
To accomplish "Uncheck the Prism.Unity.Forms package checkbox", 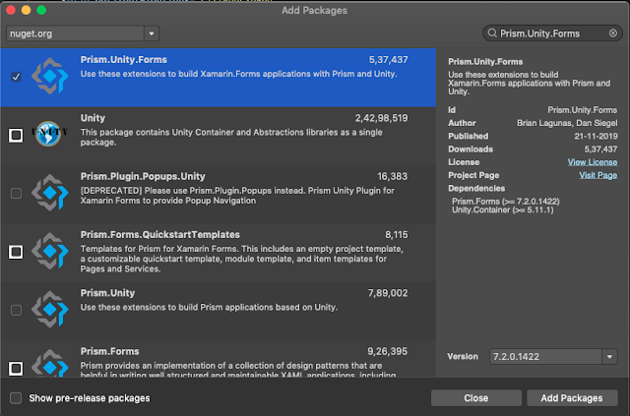I will (x=16, y=77).
